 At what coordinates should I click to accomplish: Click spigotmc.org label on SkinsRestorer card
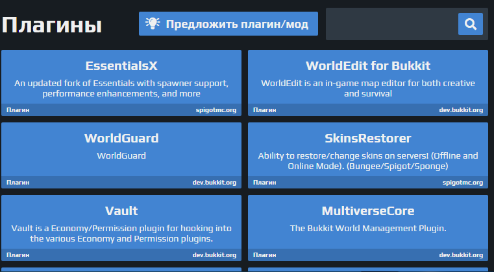click(x=462, y=183)
